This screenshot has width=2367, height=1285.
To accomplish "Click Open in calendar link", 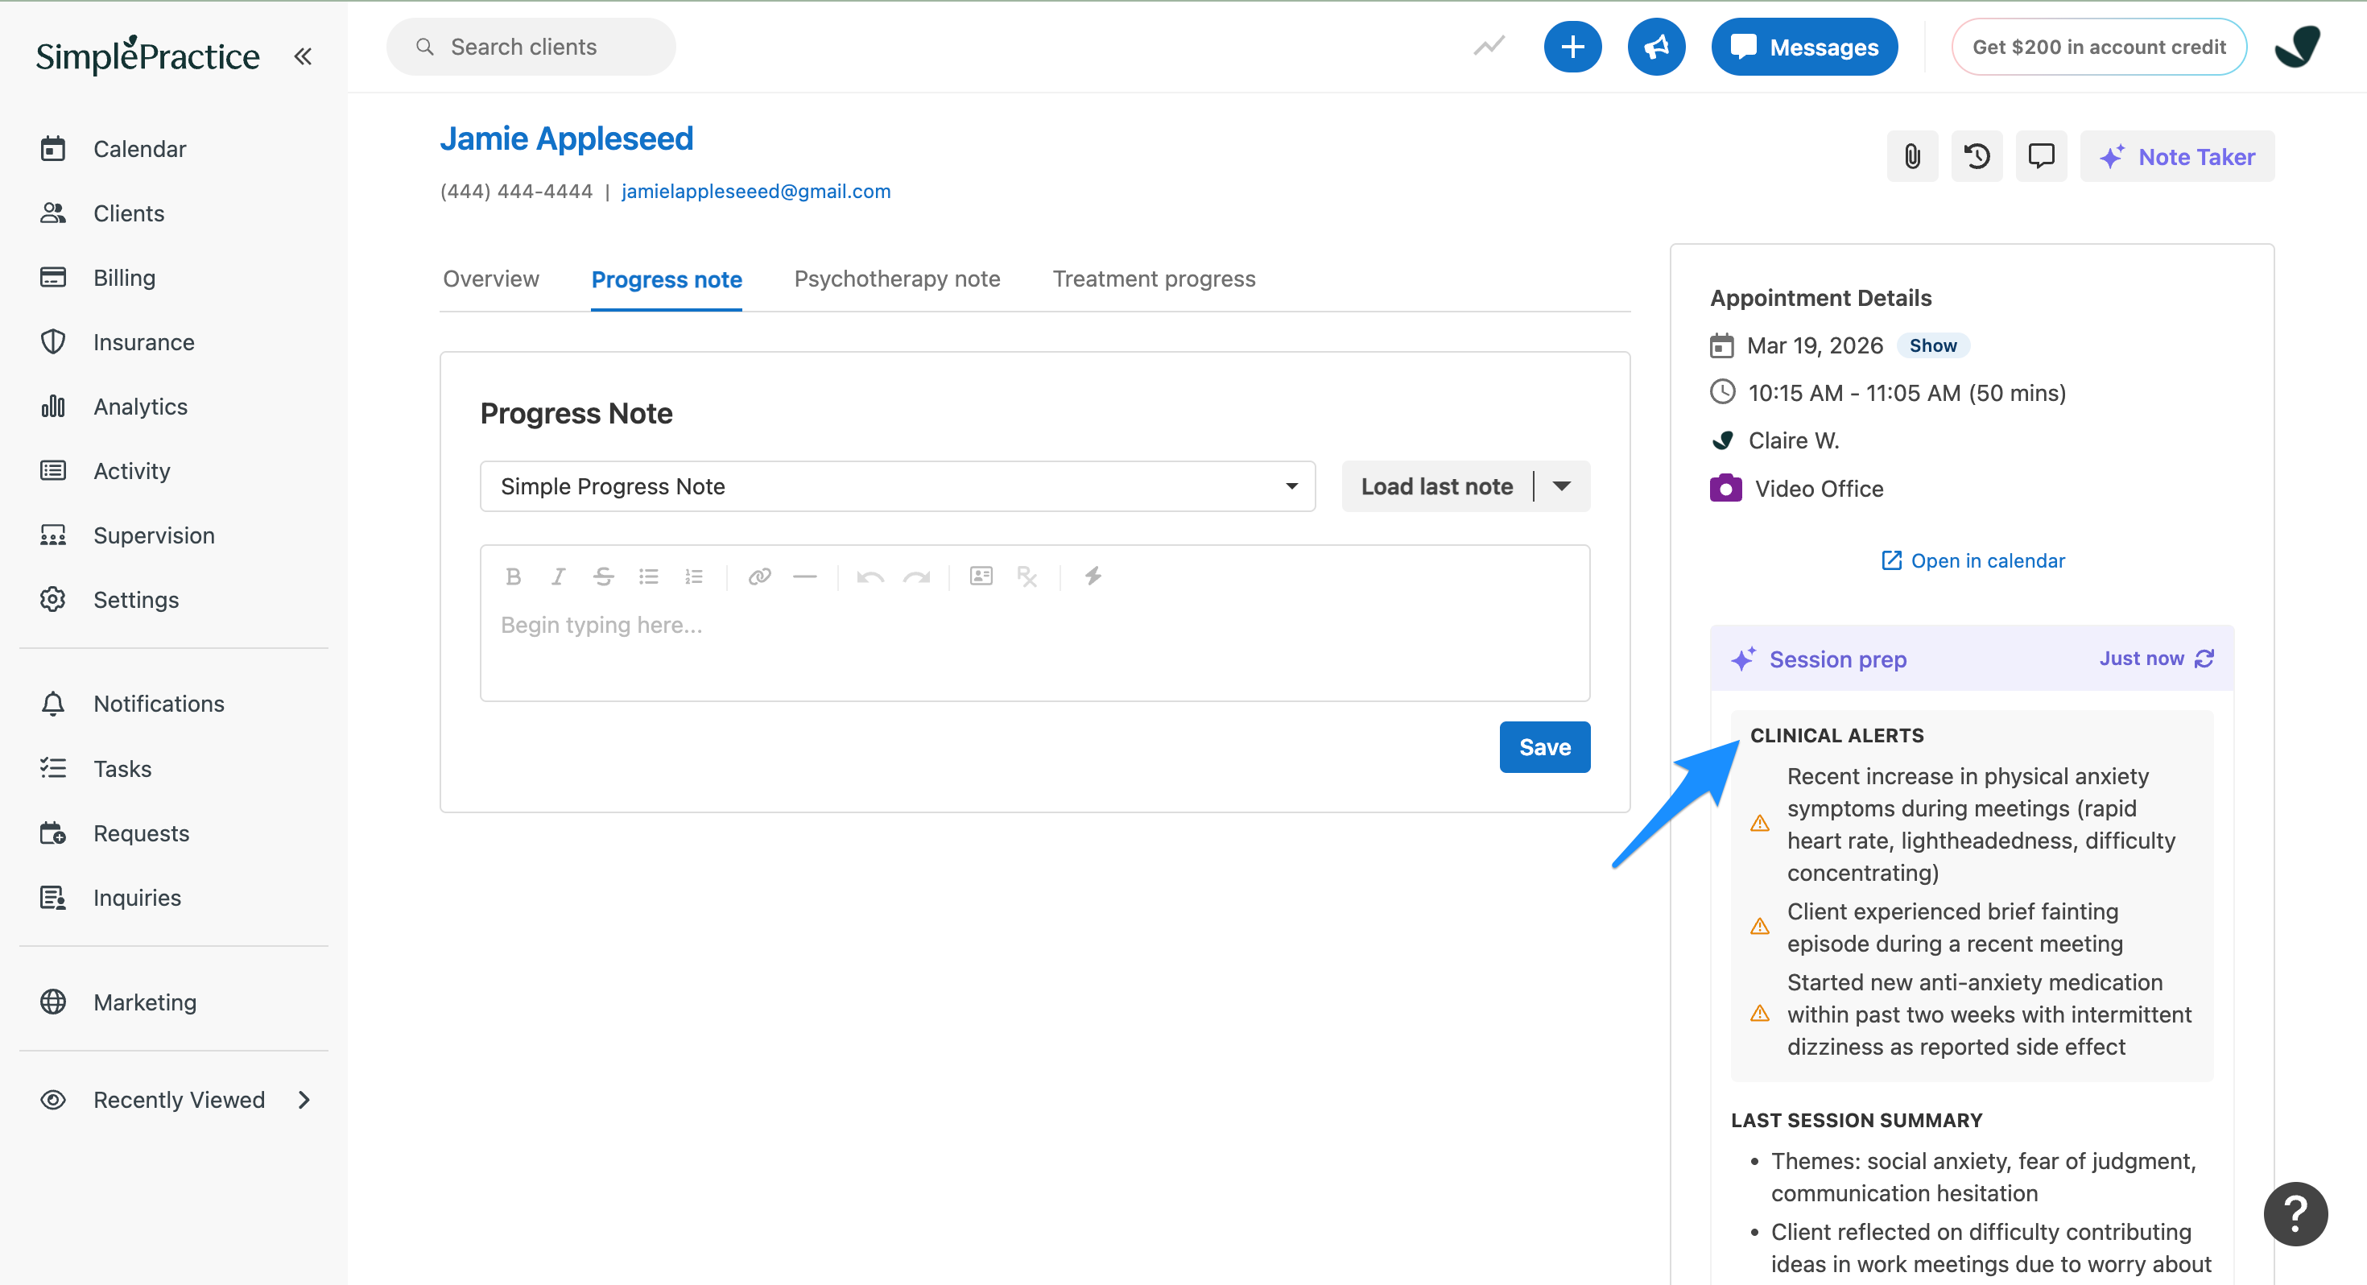I will 1972,560.
